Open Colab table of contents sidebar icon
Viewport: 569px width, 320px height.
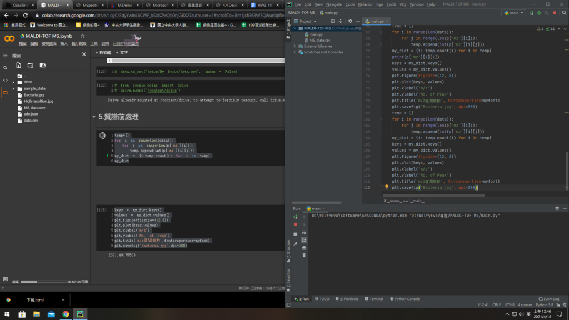point(6,56)
